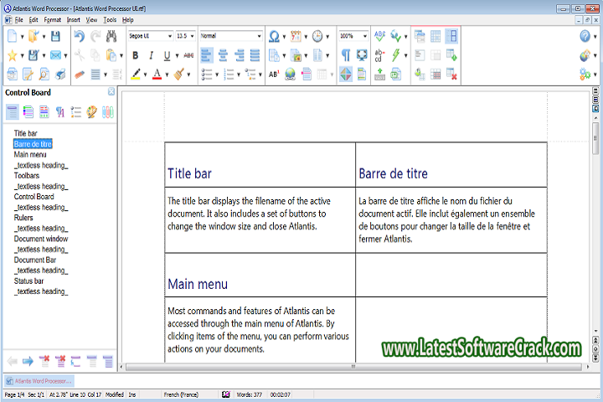Click the Format painter brush icon
The width and height of the screenshot is (603, 402).
coord(179,74)
